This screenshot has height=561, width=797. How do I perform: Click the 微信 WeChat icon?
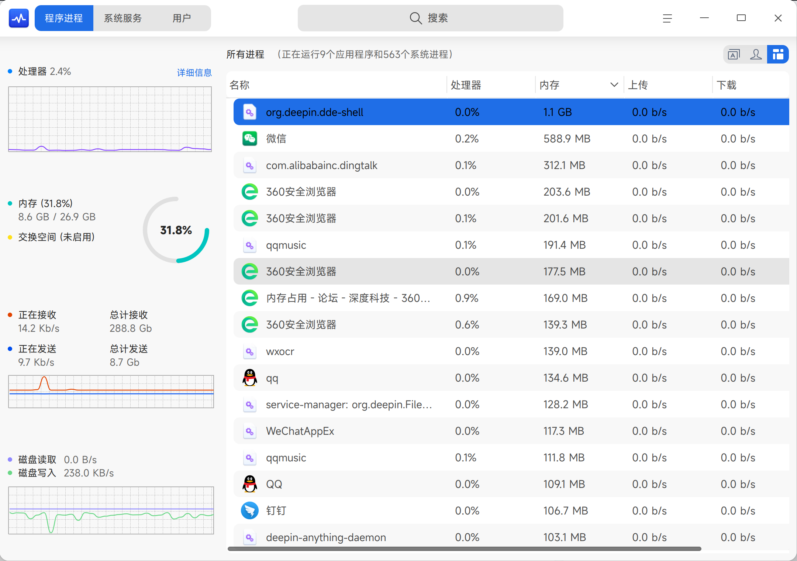point(250,139)
